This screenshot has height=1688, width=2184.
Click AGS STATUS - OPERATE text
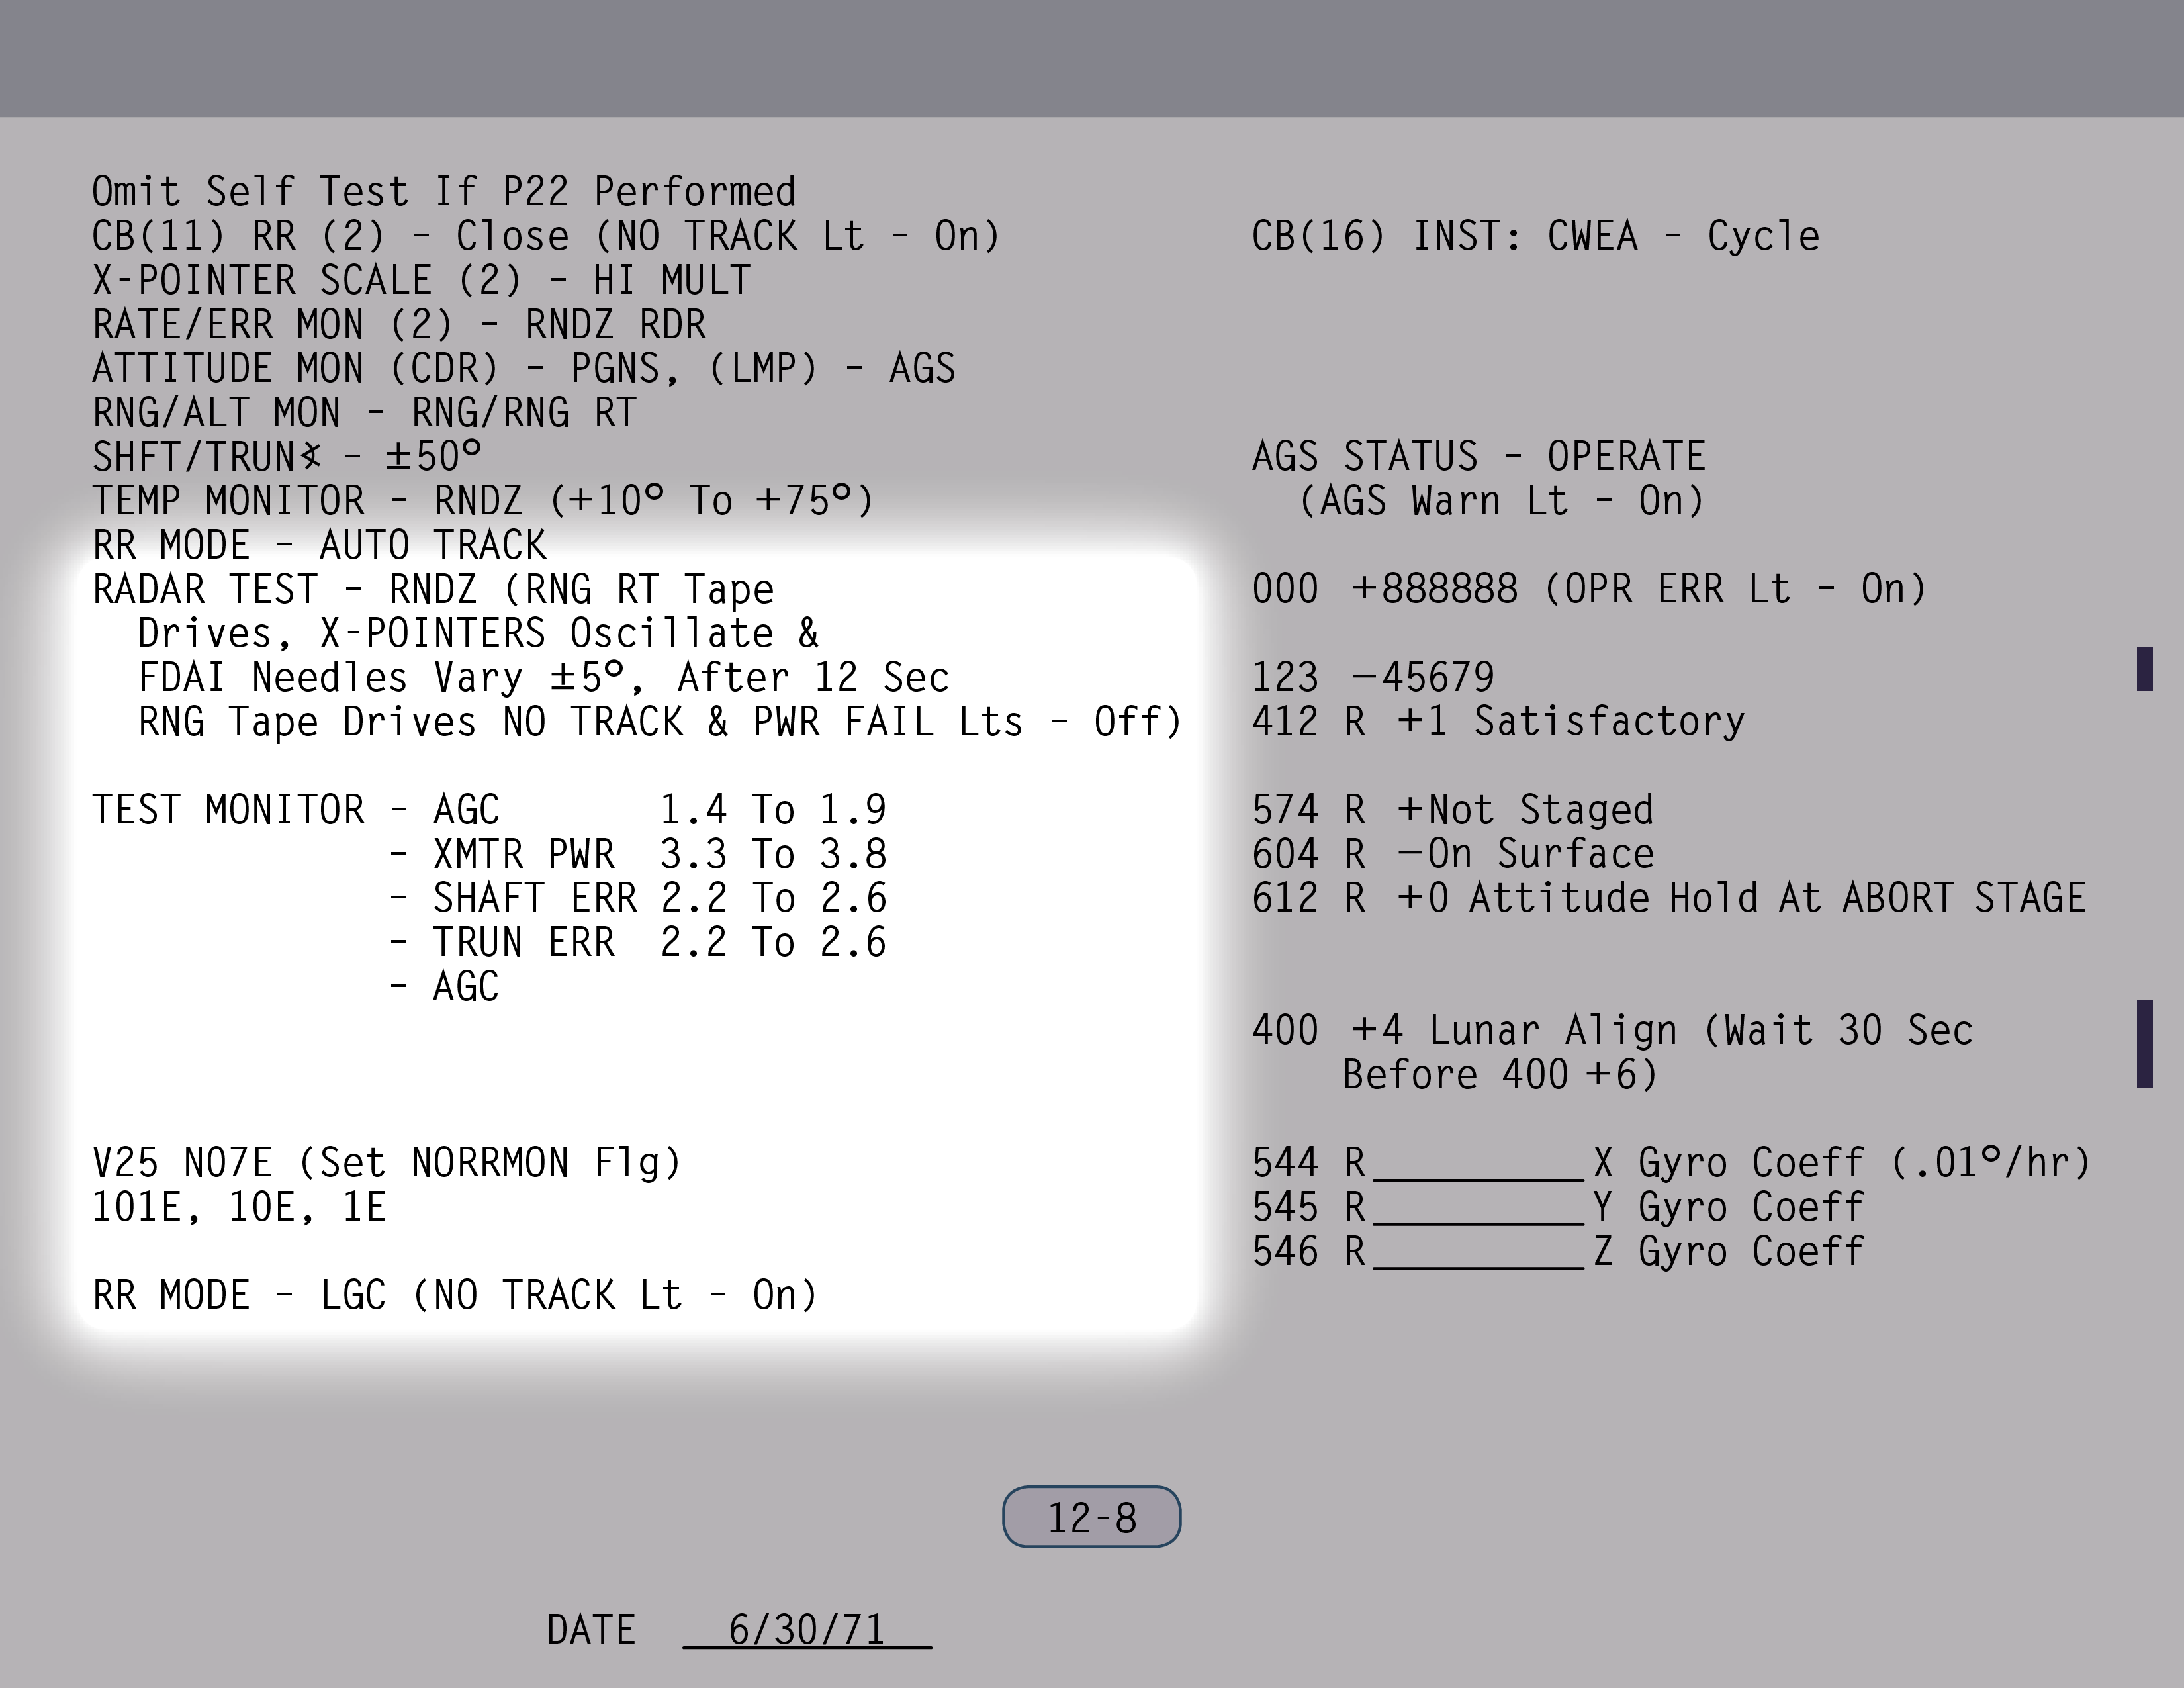click(1478, 457)
